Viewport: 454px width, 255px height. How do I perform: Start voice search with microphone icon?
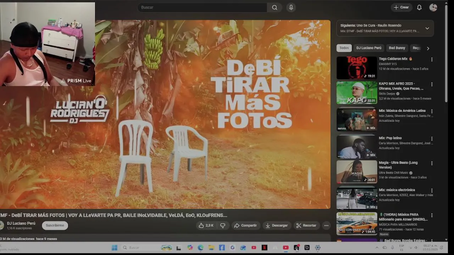[x=291, y=7]
